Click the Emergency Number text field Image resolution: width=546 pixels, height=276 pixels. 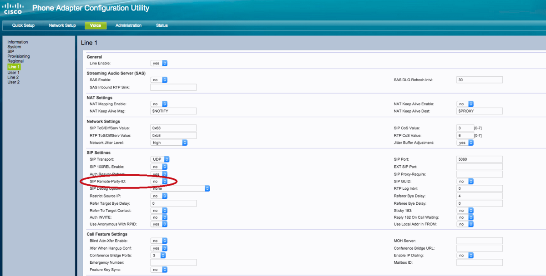click(173, 262)
